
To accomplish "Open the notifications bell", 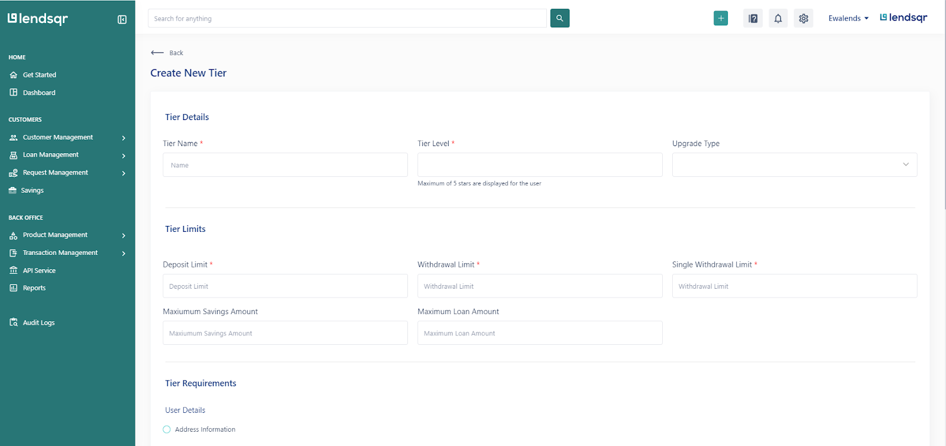I will pos(778,18).
